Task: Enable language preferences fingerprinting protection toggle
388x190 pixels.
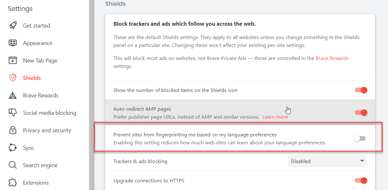Action: coord(360,139)
